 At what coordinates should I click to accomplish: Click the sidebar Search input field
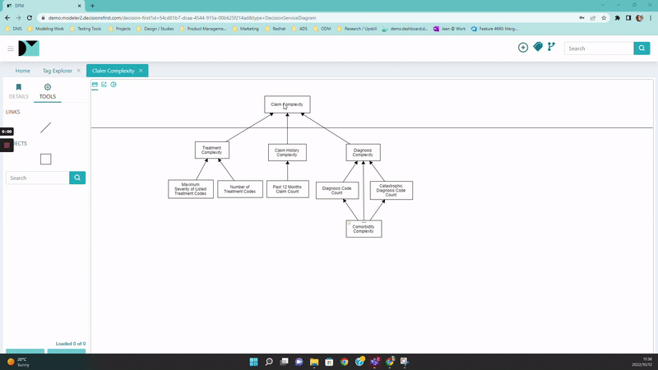click(37, 178)
